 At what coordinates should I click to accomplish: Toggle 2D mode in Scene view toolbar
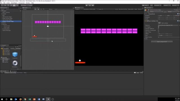coord(36,9)
